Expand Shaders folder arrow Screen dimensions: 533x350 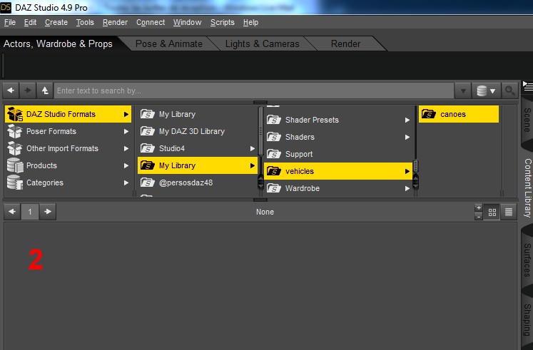407,137
